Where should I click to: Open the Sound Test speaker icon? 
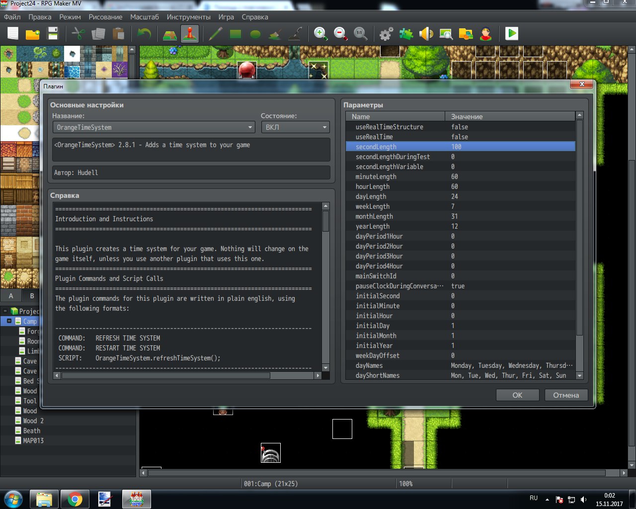[x=426, y=34]
